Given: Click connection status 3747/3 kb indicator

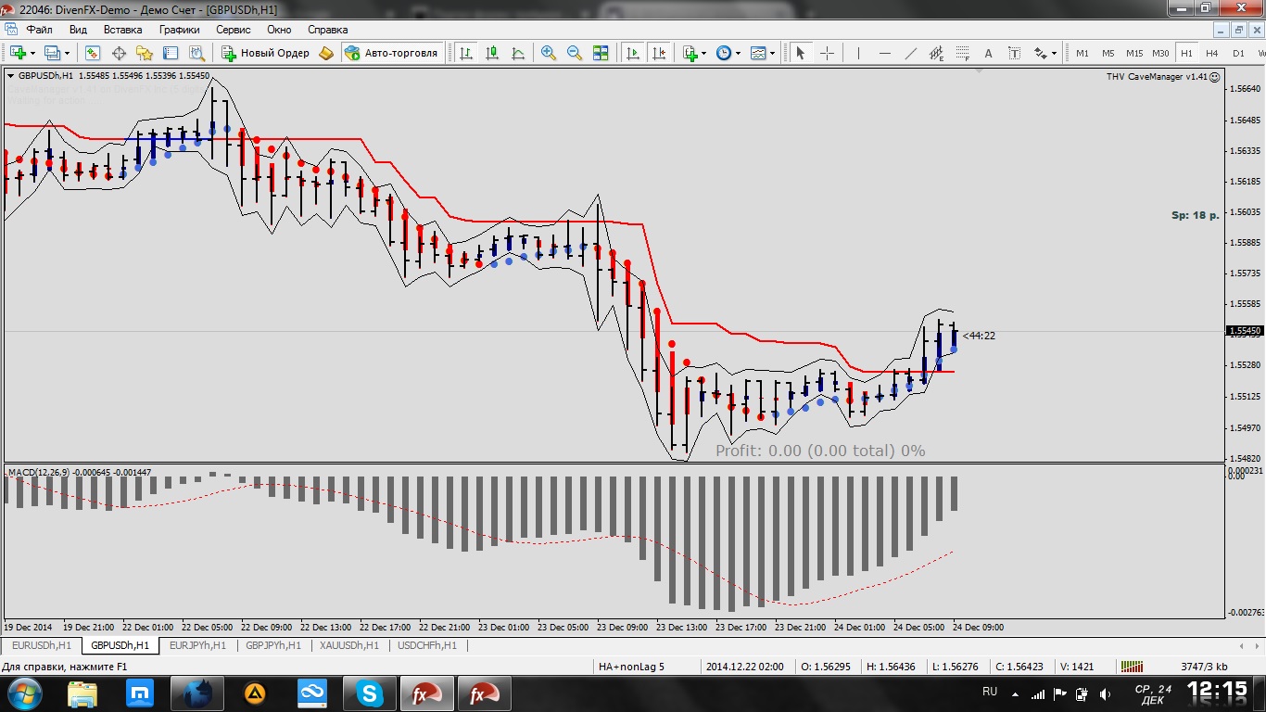Looking at the screenshot, I should pyautogui.click(x=1205, y=666).
